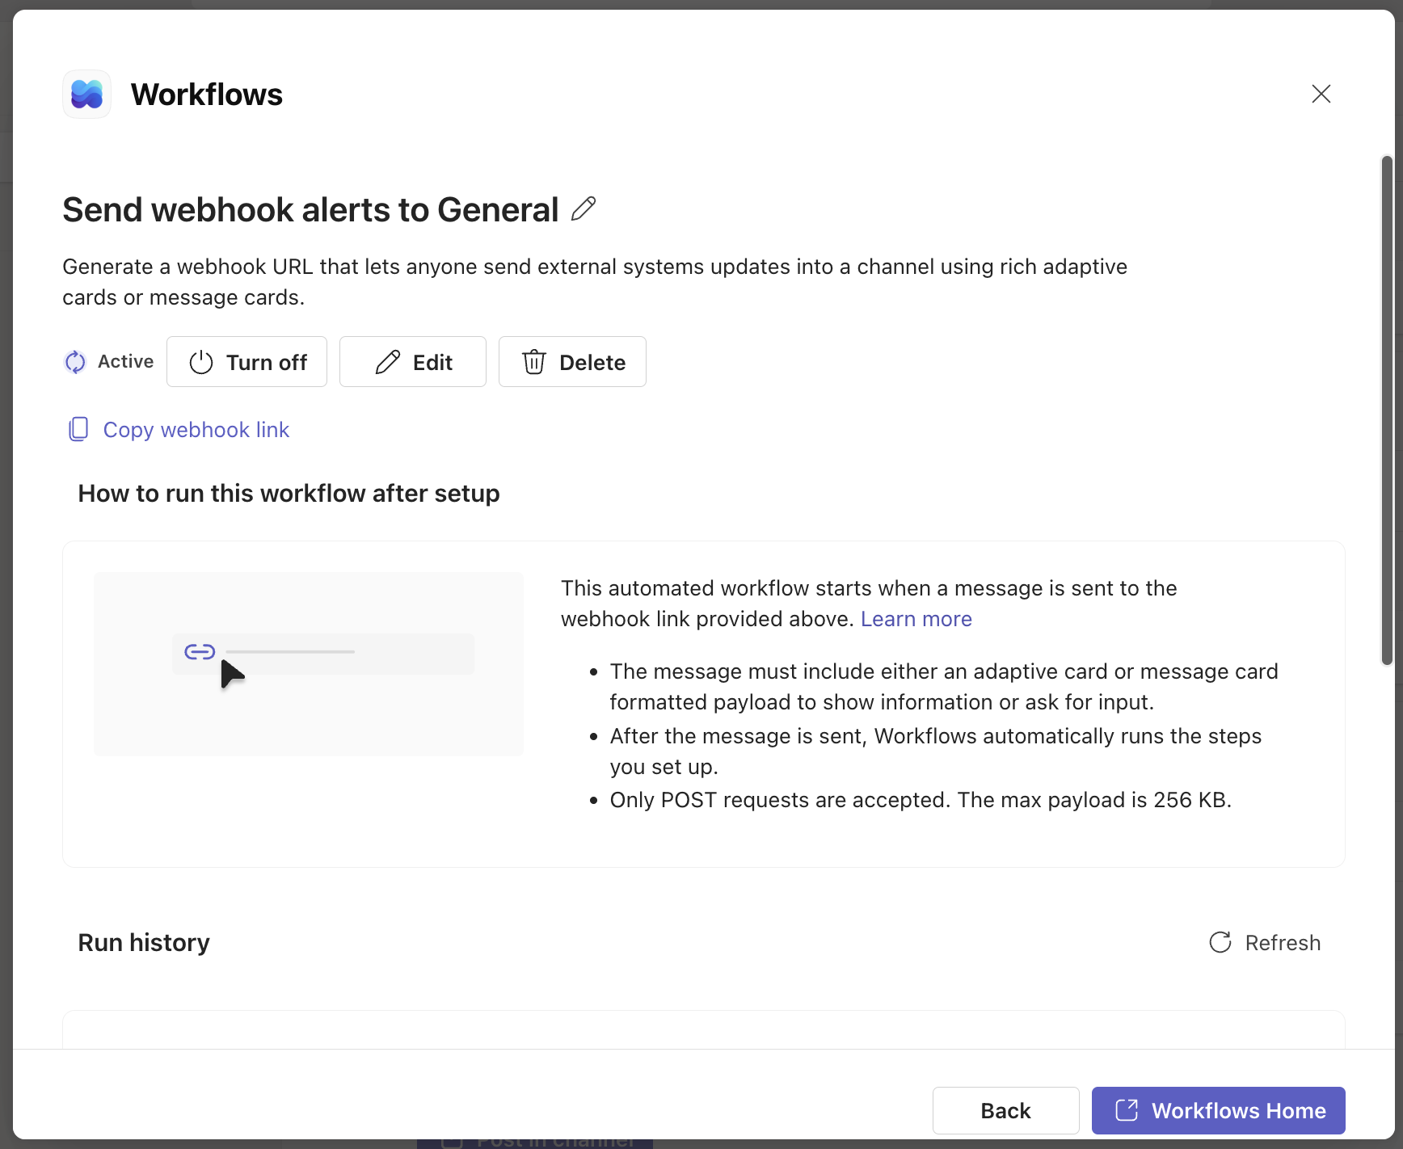Click the Workflows app logo icon
The image size is (1403, 1149).
coord(87,95)
